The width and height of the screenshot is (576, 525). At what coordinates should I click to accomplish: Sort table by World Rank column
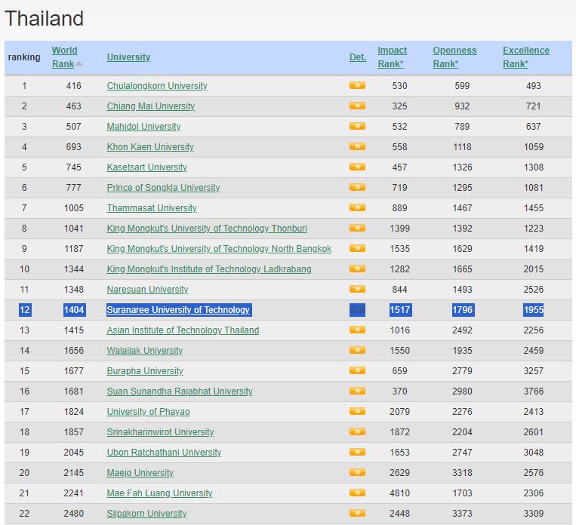coord(65,57)
